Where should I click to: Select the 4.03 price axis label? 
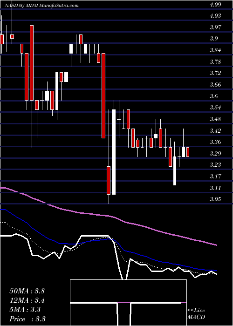215,16
